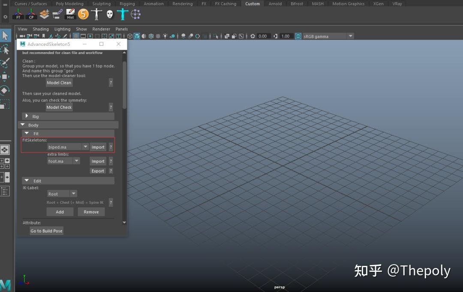Screen dimensions: 463x292
Task: Click the Go to Build Pose button
Action: pyautogui.click(x=46, y=231)
